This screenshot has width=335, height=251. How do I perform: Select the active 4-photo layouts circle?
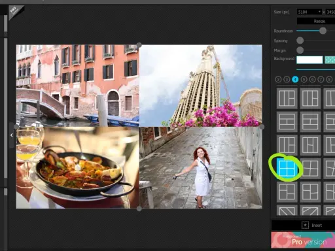click(295, 79)
